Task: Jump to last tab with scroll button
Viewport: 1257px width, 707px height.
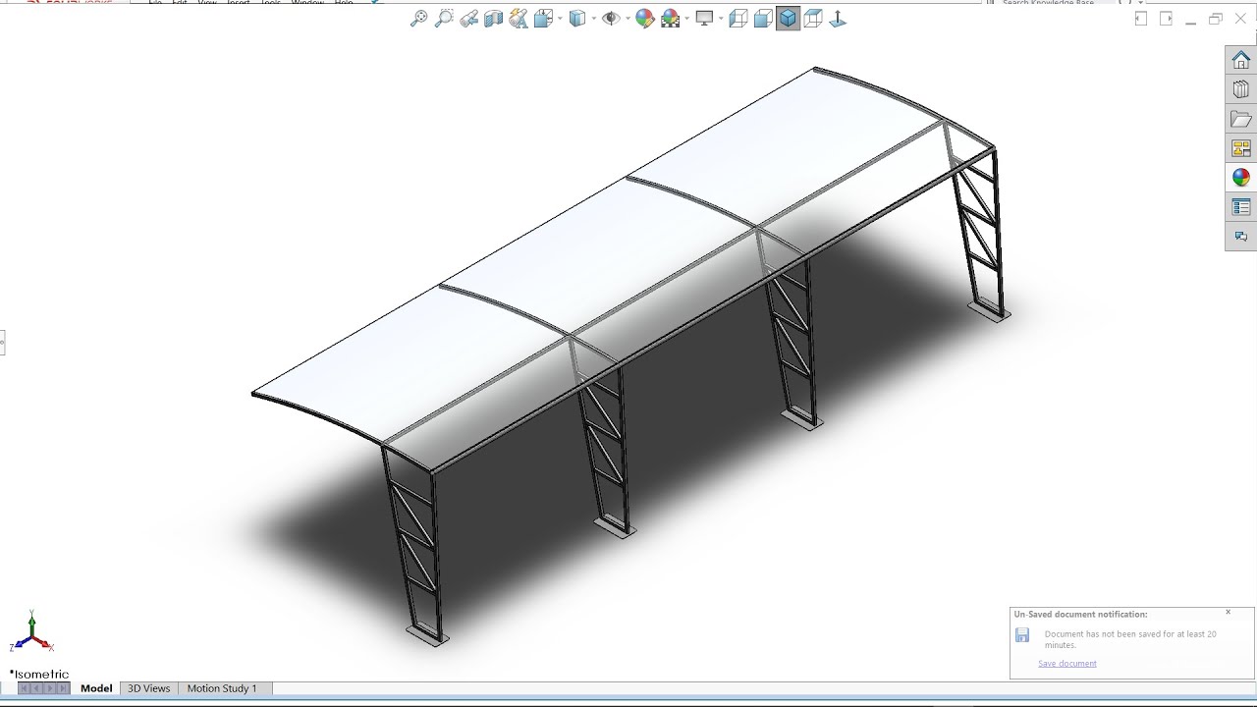Action: click(63, 688)
